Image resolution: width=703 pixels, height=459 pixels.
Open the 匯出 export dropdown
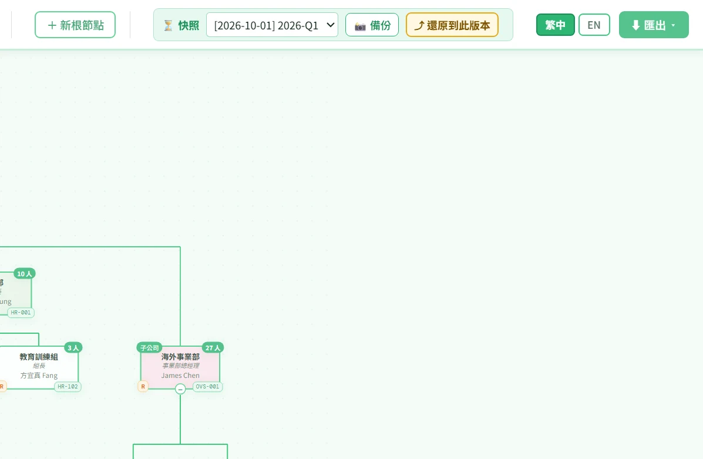click(x=654, y=25)
